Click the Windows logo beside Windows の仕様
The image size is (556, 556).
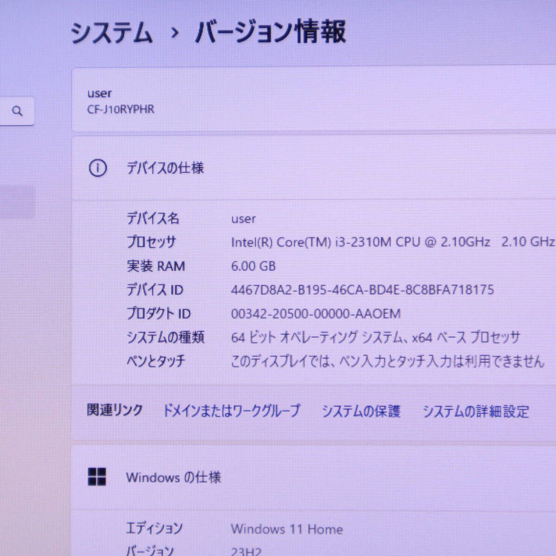point(97,477)
